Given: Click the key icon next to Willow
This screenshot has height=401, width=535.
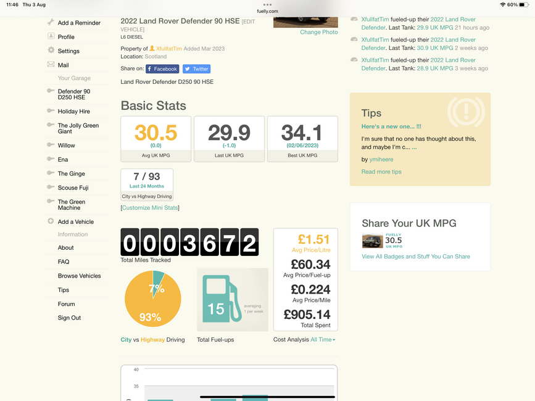Looking at the screenshot, I should (51, 144).
